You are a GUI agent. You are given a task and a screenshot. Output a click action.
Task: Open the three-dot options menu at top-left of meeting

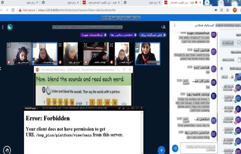pos(3,27)
